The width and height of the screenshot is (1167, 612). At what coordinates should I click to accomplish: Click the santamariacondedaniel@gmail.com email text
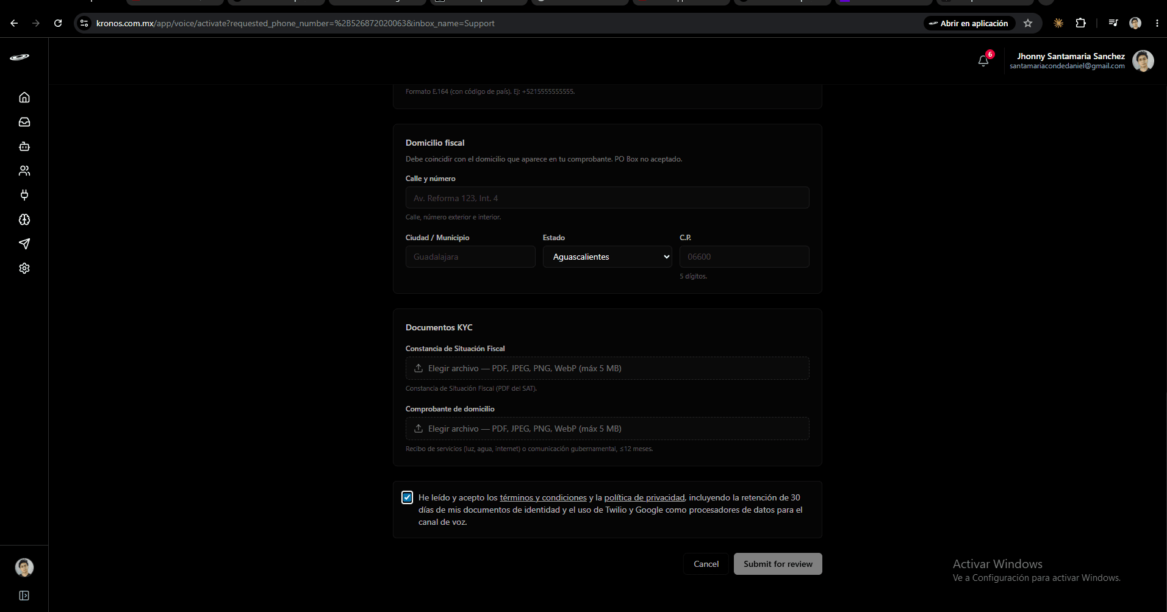(x=1067, y=66)
